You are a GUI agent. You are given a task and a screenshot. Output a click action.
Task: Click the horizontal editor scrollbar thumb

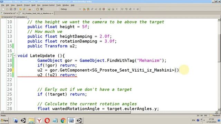click(x=67, y=112)
